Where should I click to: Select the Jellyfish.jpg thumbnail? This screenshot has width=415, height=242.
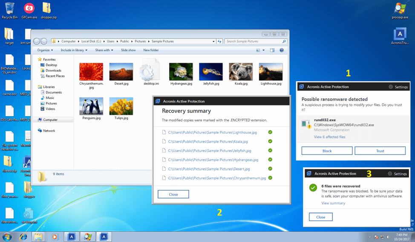click(211, 72)
